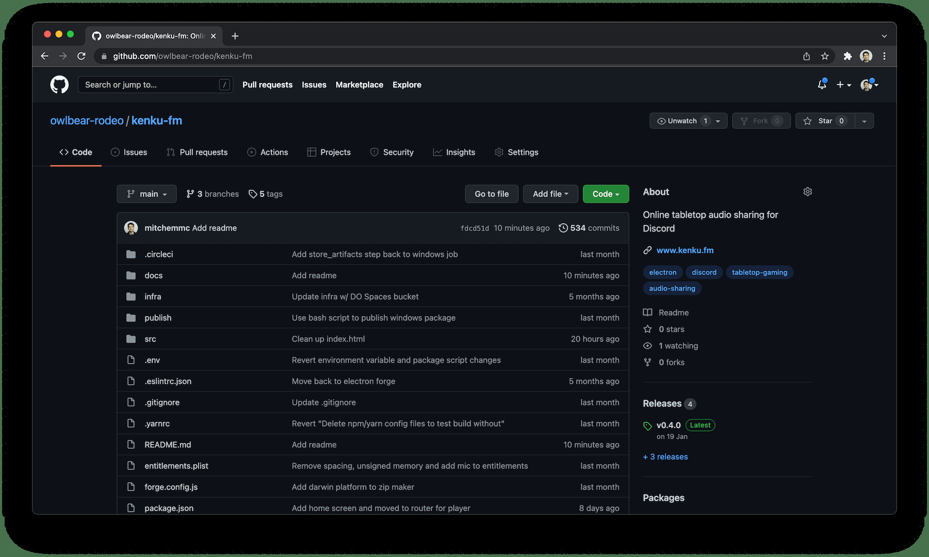The width and height of the screenshot is (929, 557).
Task: Switch to the Actions tab
Action: coord(268,152)
